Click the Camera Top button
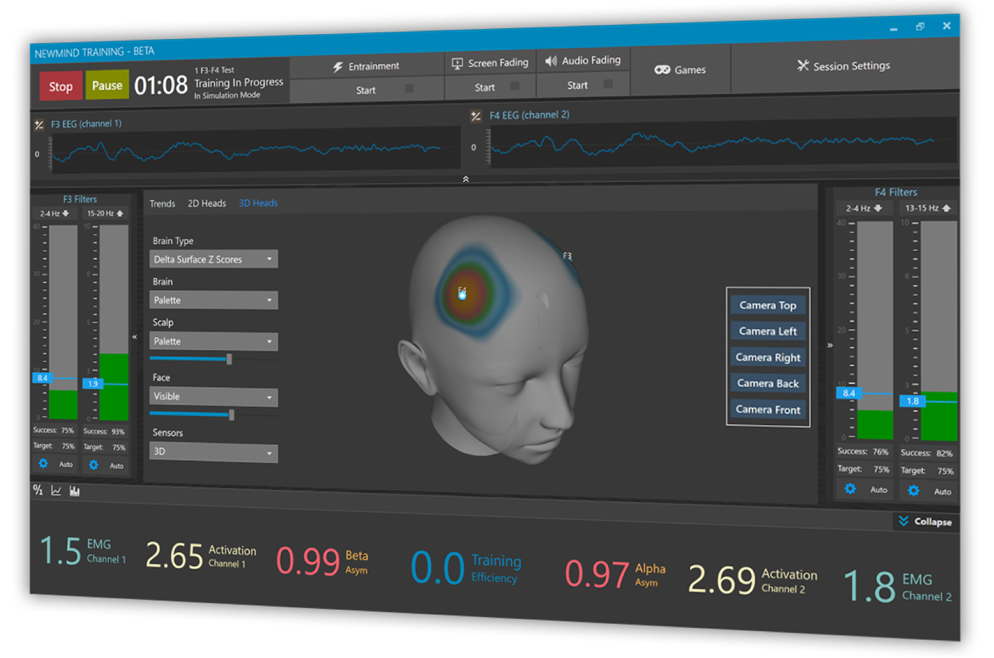 pyautogui.click(x=767, y=305)
